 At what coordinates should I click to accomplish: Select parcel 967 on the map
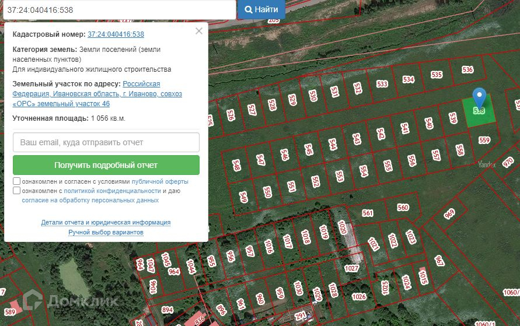coord(439,261)
